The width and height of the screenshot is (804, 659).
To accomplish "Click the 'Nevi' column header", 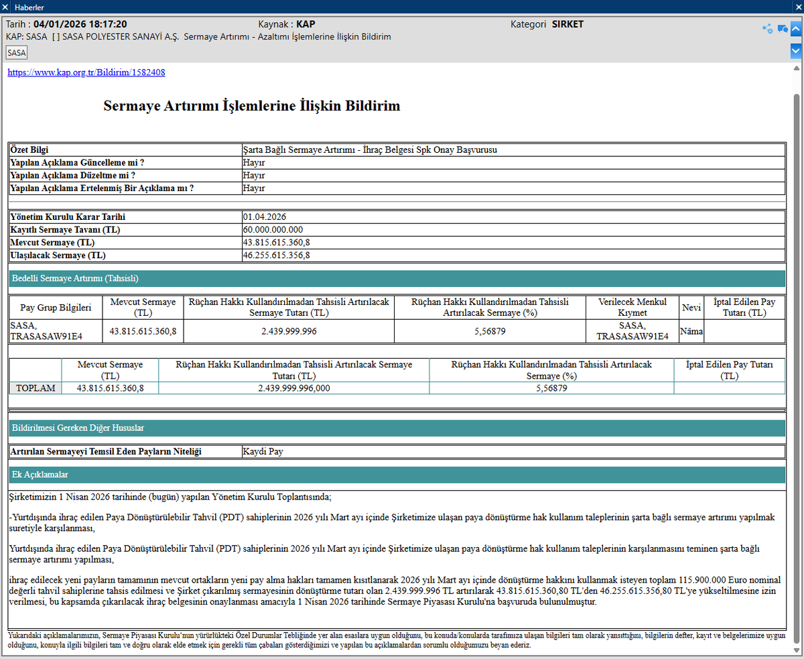I will pos(691,308).
